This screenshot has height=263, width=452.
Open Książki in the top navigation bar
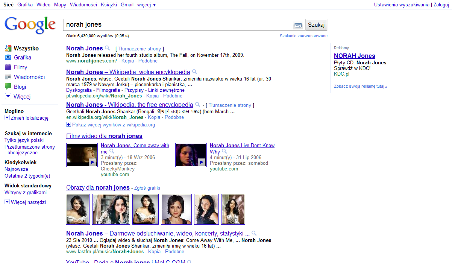(x=109, y=5)
